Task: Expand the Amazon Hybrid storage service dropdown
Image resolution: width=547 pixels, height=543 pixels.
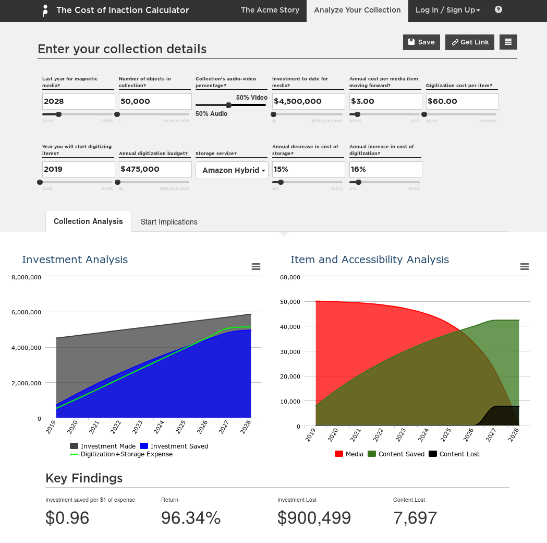Action: pos(232,170)
